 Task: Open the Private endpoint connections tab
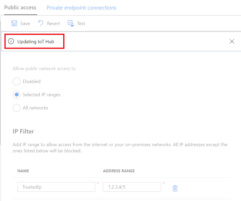point(81,8)
